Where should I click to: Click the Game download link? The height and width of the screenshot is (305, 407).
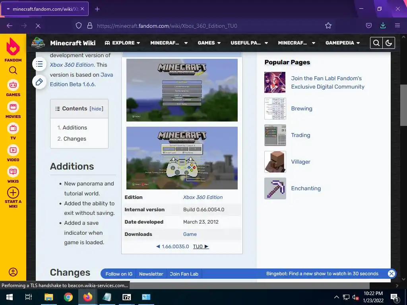click(x=190, y=234)
